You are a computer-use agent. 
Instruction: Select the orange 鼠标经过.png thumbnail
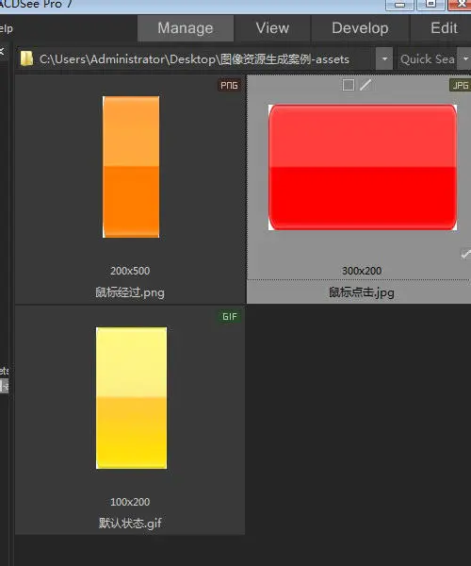(x=131, y=167)
